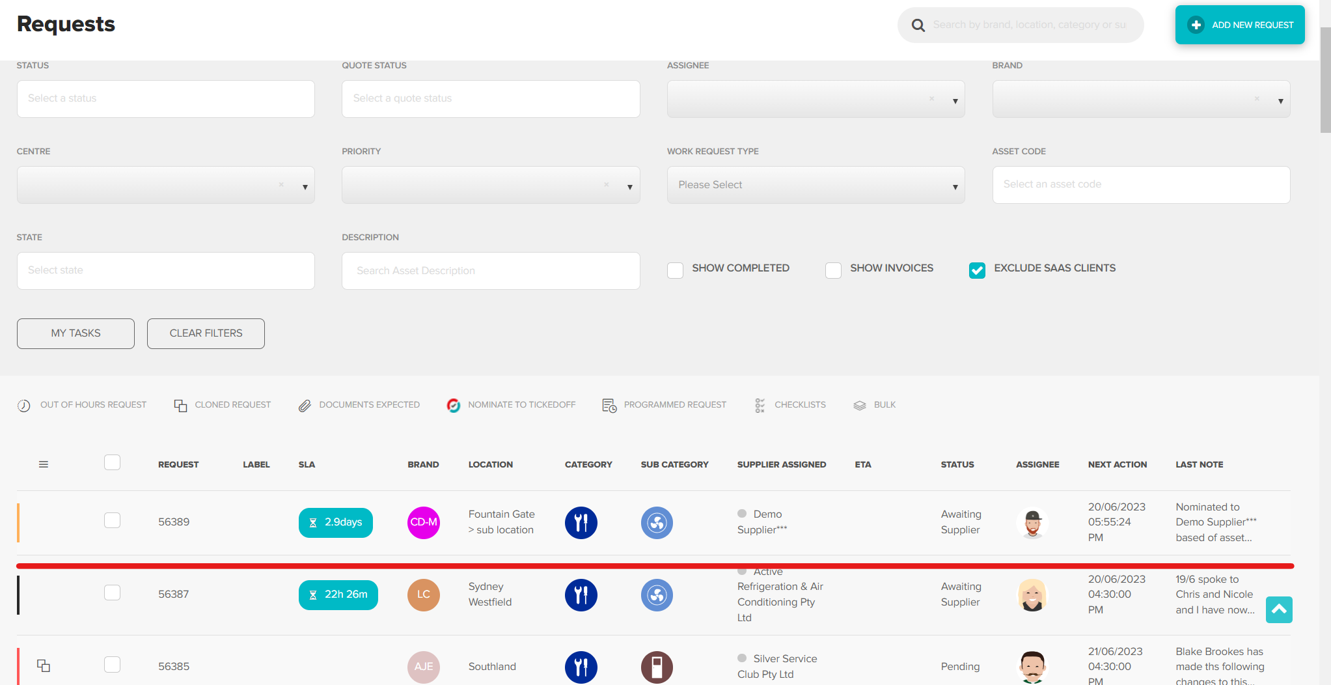The width and height of the screenshot is (1331, 685).
Task: Click the assignee avatar for request 56389
Action: pos(1032,522)
